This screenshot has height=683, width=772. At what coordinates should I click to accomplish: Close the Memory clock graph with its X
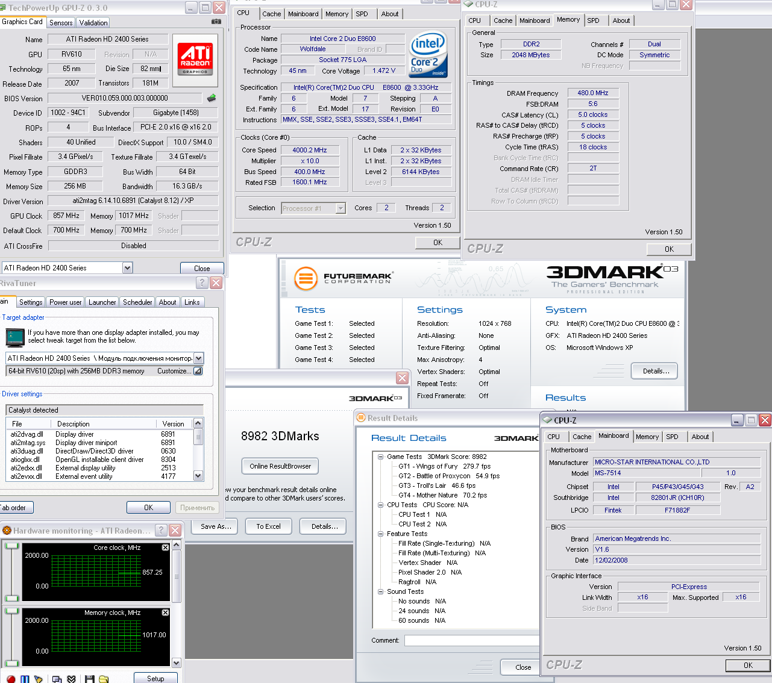tap(165, 613)
